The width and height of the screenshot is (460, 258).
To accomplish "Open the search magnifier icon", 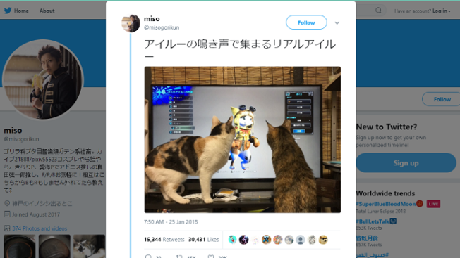I will [x=378, y=11].
